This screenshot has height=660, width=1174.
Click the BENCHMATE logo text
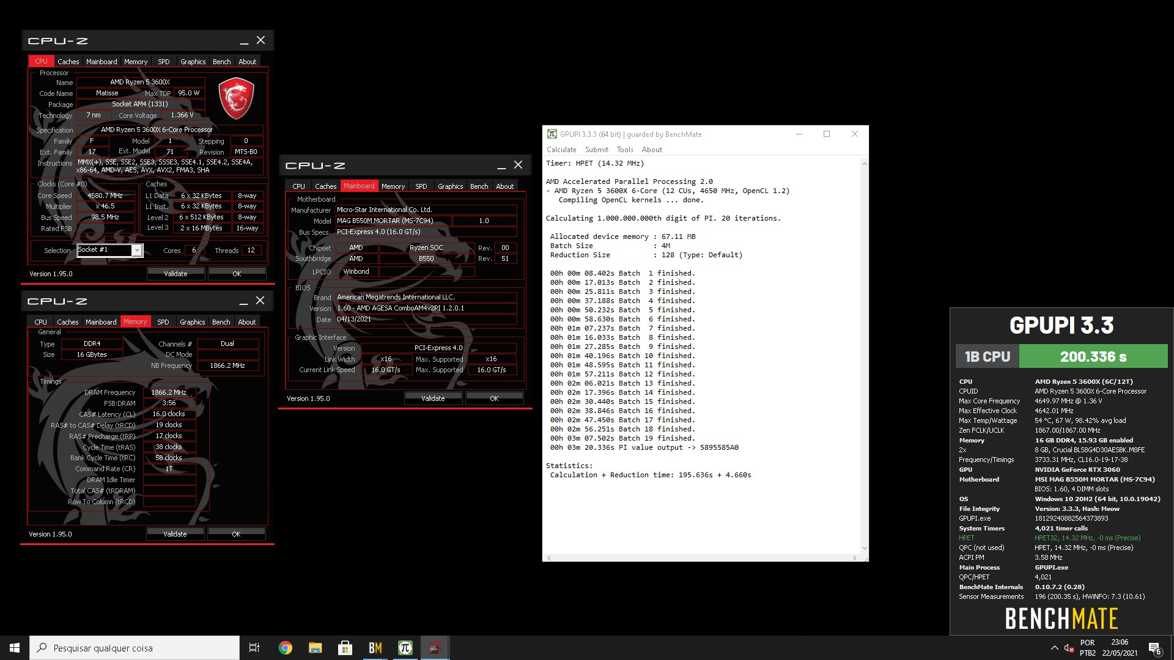[1061, 618]
